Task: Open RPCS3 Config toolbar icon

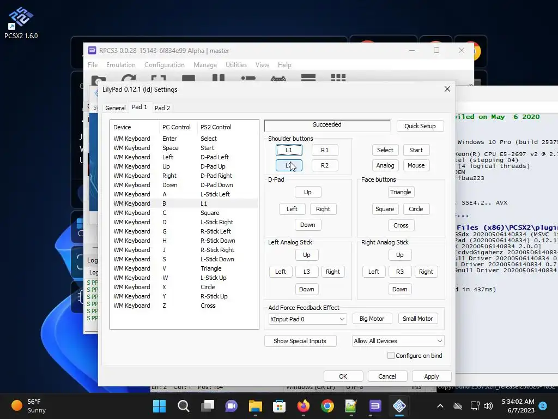Action: [x=248, y=79]
